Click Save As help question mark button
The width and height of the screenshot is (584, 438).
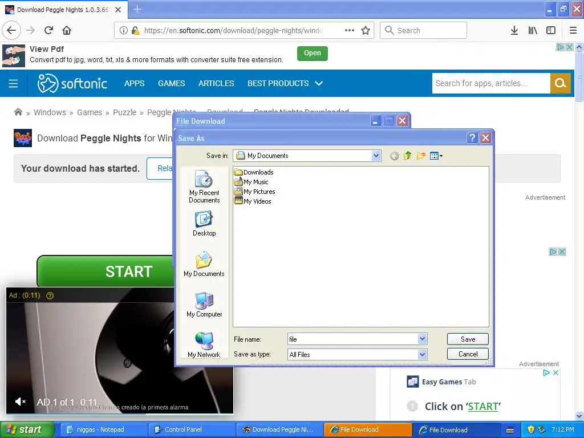point(472,138)
